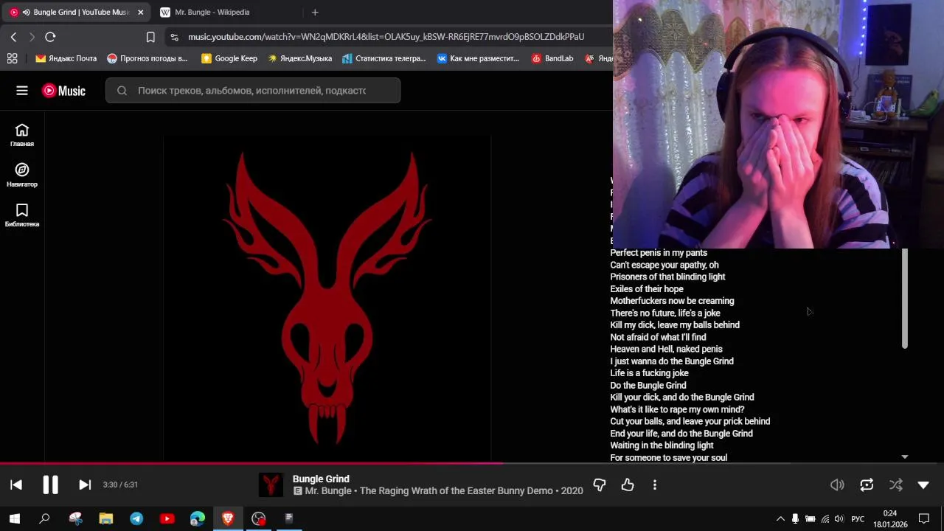Open Microsoft Edge from the taskbar
Viewport: 944px width, 531px height.
tap(198, 518)
